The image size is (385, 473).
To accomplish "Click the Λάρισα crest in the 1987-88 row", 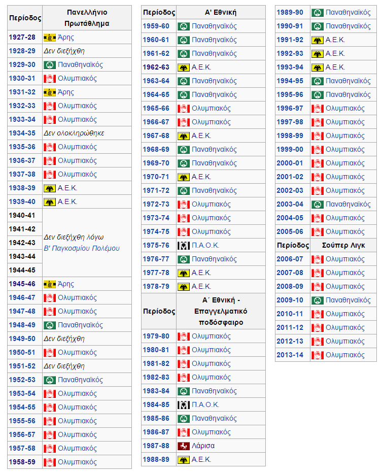I will (x=184, y=446).
